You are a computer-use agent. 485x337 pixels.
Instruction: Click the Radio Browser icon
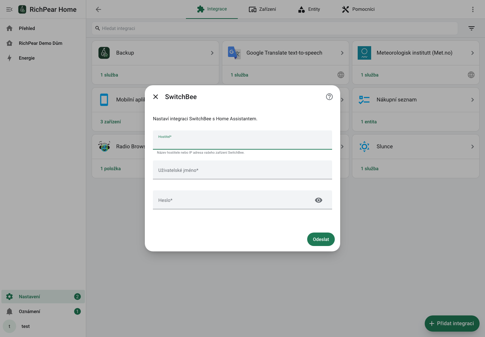(x=104, y=147)
